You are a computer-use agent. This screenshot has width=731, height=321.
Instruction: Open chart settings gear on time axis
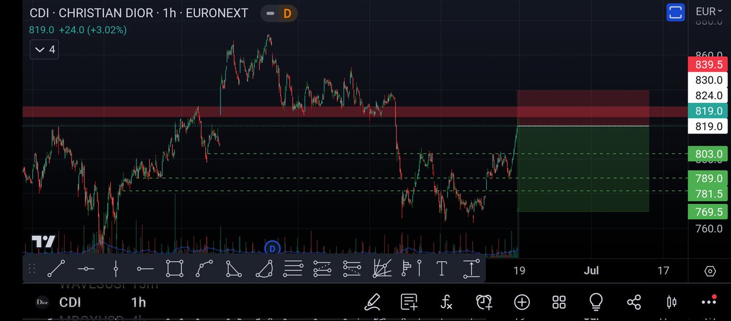click(710, 271)
